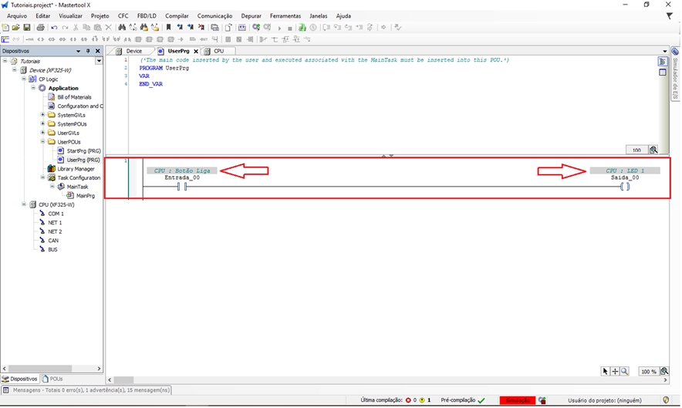Image resolution: width=682 pixels, height=408 pixels.
Task: Click the Save project toolbar icon
Action: point(27,27)
